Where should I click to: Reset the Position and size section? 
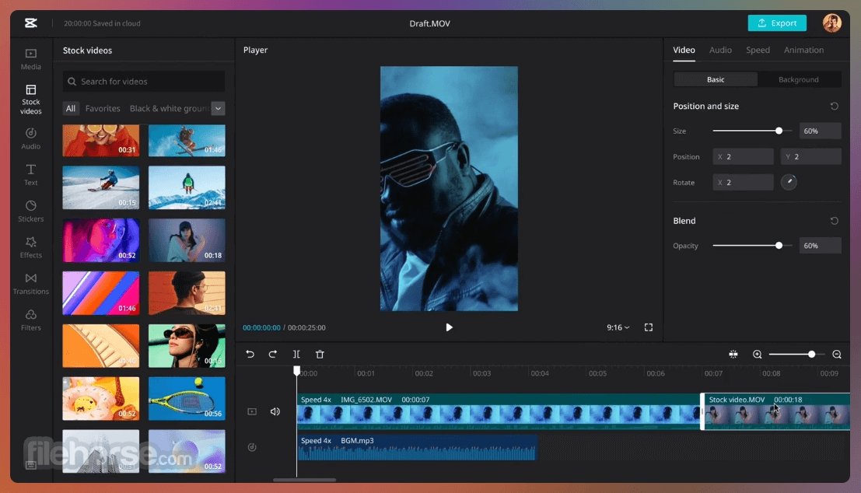(x=834, y=107)
